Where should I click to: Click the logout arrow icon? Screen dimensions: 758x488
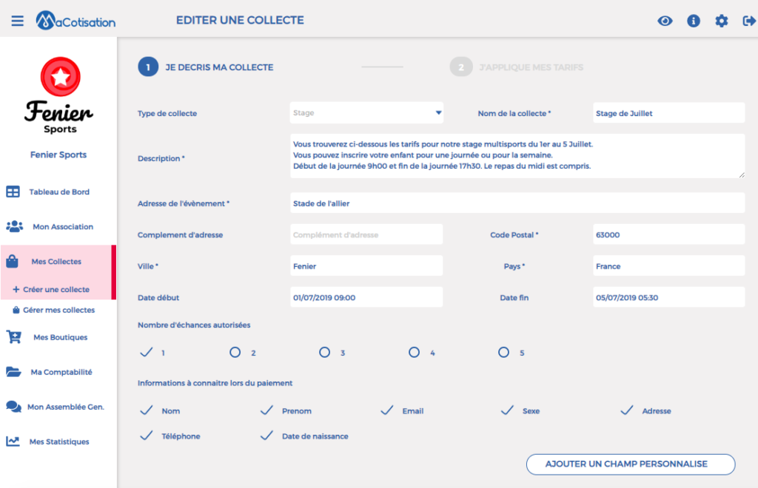749,21
